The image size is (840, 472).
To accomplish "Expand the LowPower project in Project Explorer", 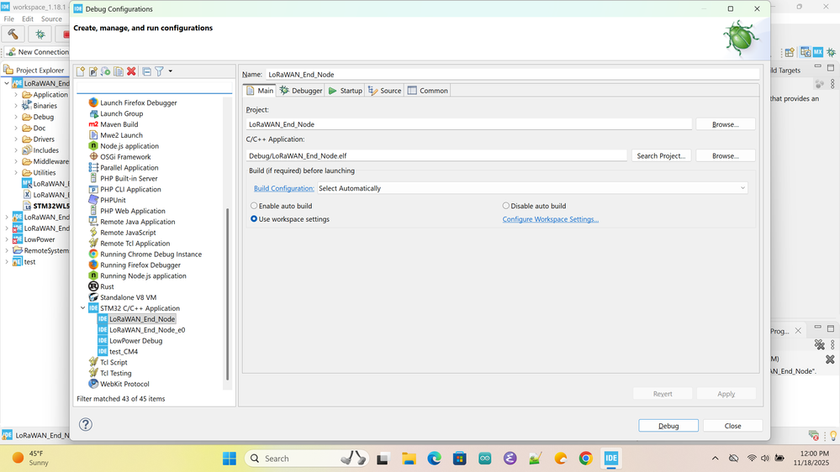I will pyautogui.click(x=7, y=239).
